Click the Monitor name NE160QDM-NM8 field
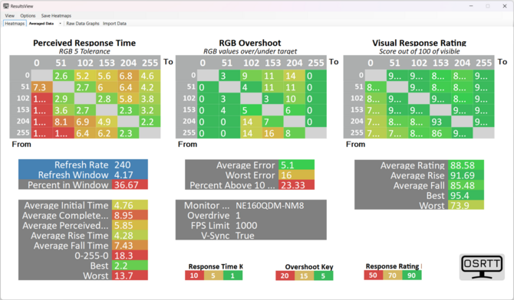The width and height of the screenshot is (514, 300). click(270, 205)
